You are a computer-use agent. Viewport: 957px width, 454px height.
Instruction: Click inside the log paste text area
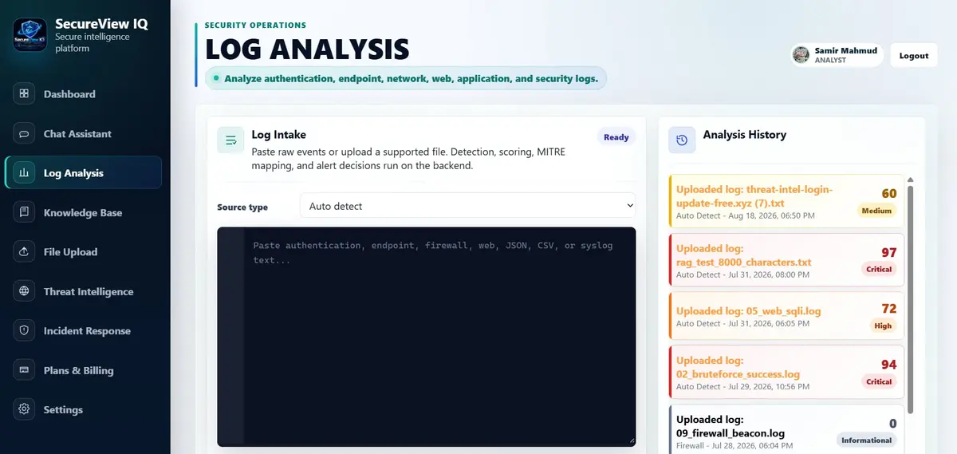427,336
